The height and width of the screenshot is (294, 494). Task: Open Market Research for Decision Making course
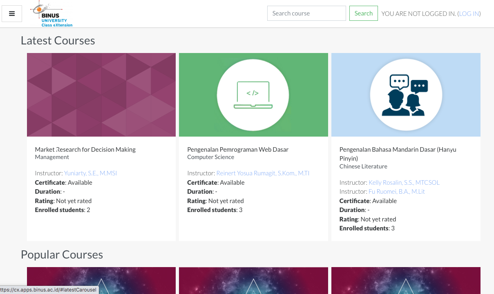tap(85, 150)
